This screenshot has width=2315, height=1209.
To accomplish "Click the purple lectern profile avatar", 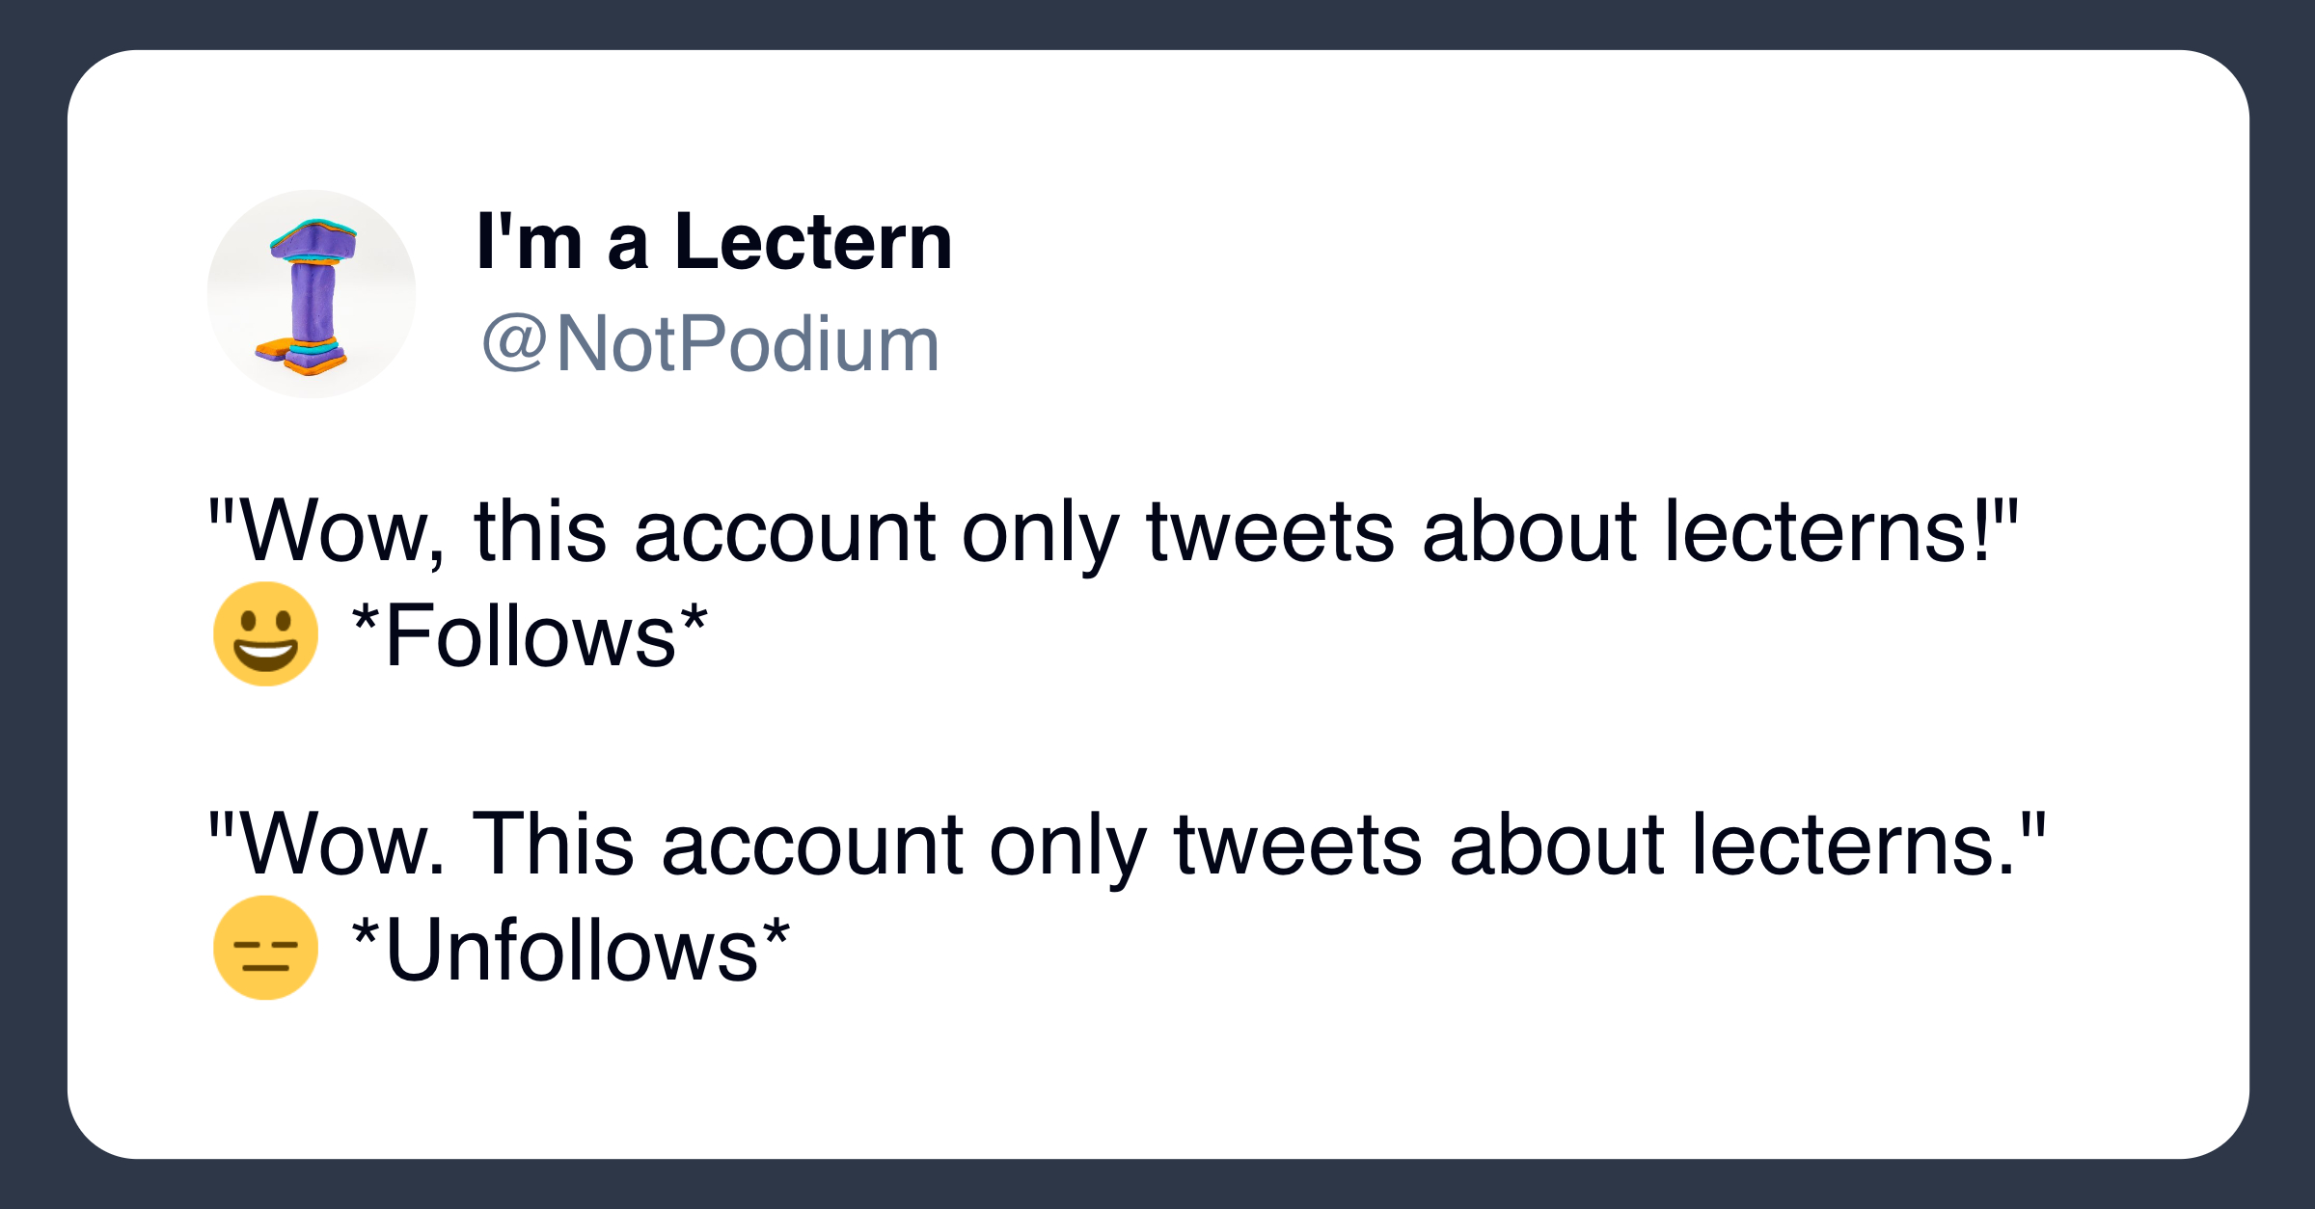I will pyautogui.click(x=312, y=294).
